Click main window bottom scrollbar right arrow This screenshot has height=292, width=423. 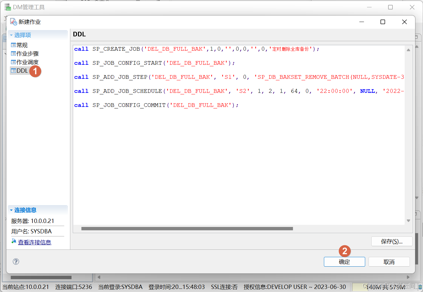click(408, 277)
